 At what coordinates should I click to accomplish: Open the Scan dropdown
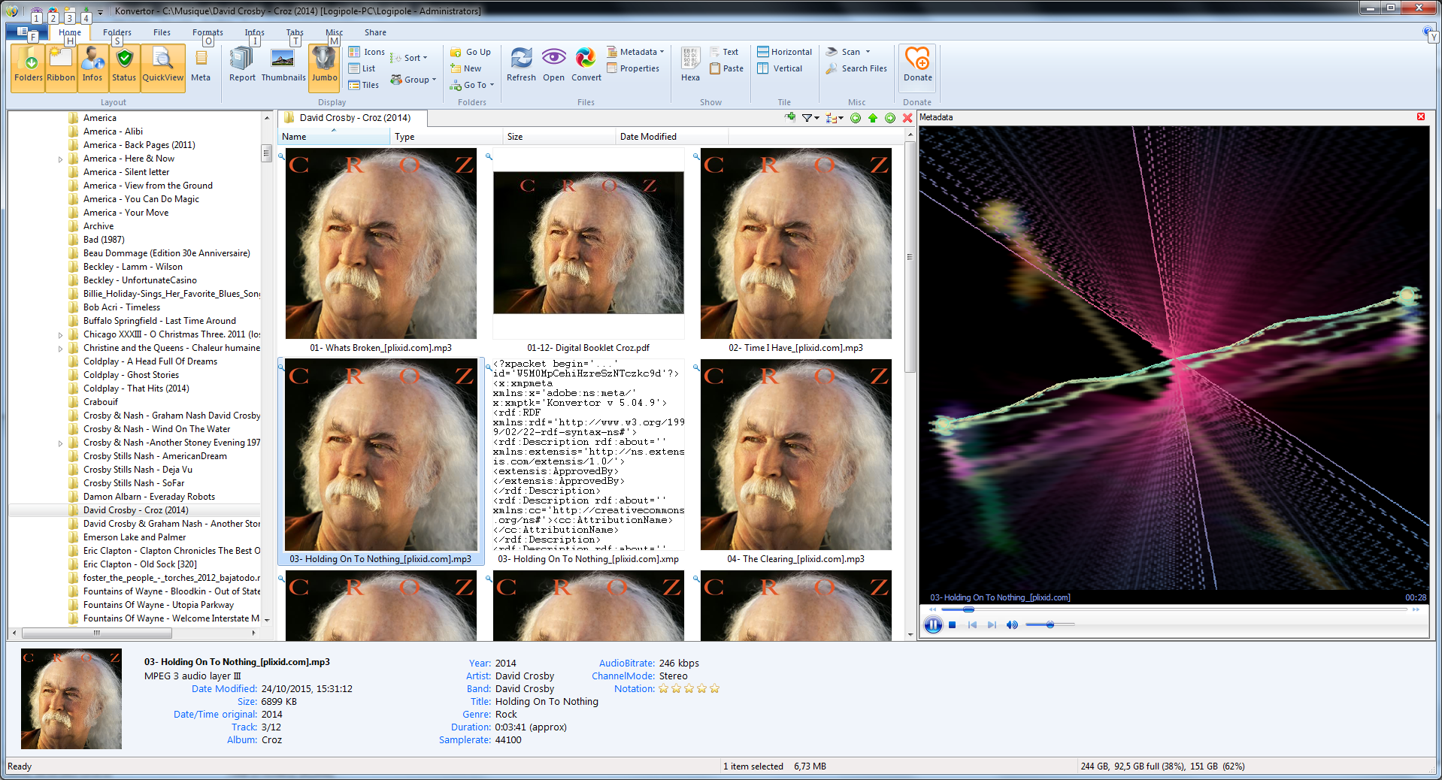click(848, 52)
